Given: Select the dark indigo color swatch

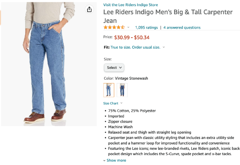Looking at the screenshot, I should [122, 90].
